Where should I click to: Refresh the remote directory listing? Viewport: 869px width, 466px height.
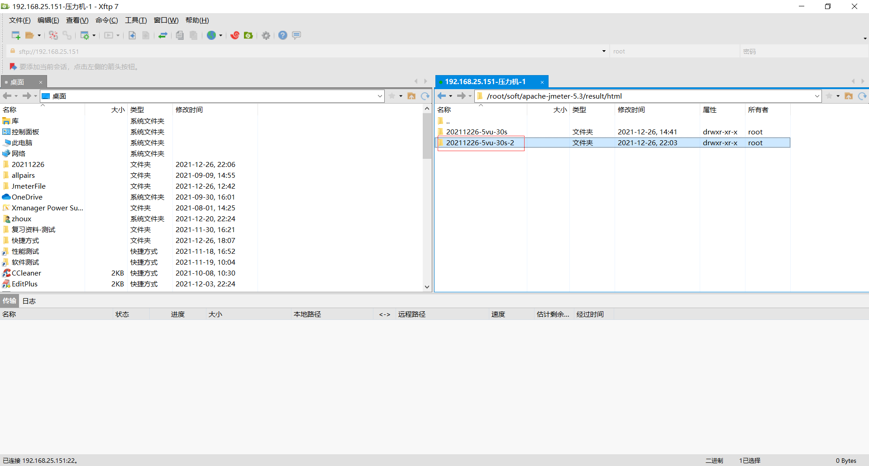point(862,96)
